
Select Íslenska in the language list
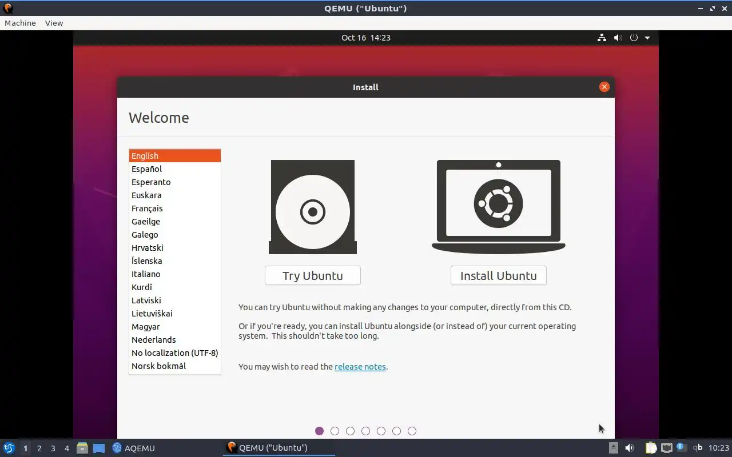[175, 261]
